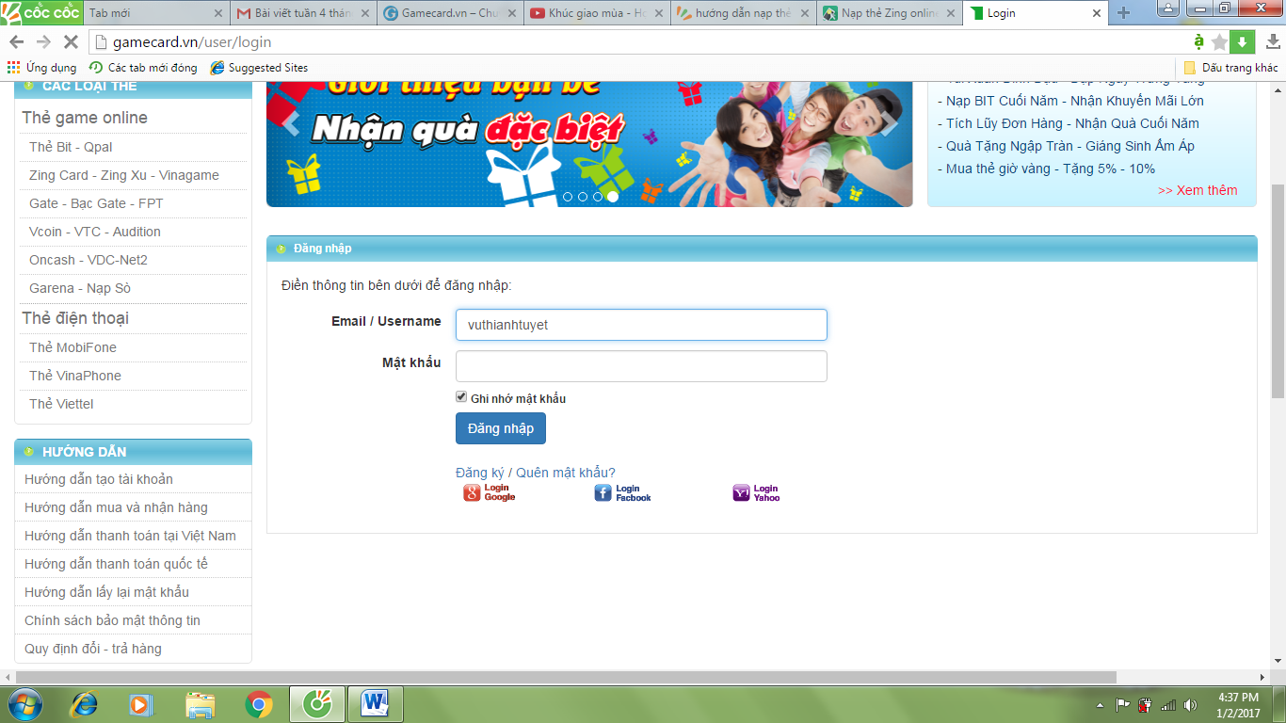Viewport: 1286px width, 723px height.
Task: Open the Đăng ký / Quên mật khẩu link
Action: point(536,473)
